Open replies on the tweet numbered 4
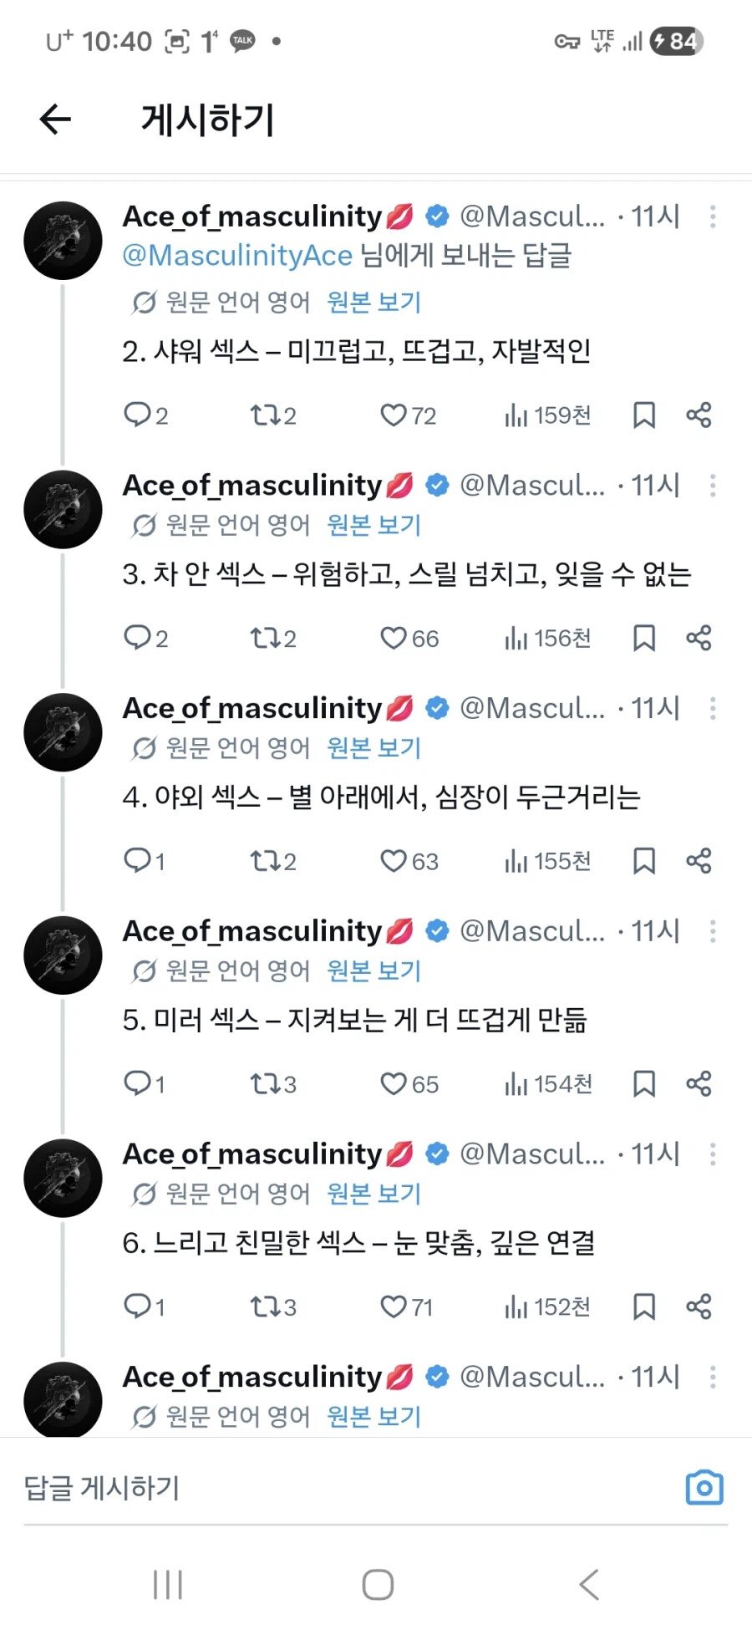Screen dimensions: 752x1630 144,861
